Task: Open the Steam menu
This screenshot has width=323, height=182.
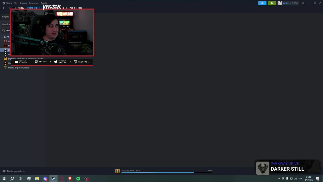Action: pos(7,3)
